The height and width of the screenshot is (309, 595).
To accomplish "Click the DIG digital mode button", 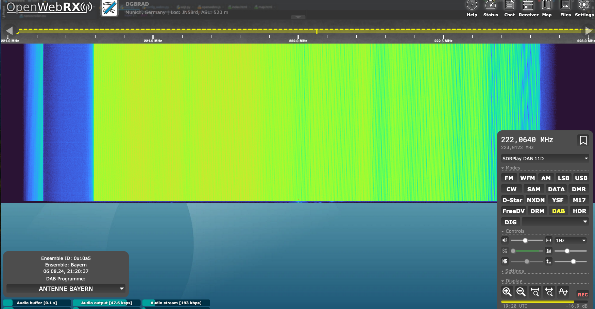I will (510, 222).
